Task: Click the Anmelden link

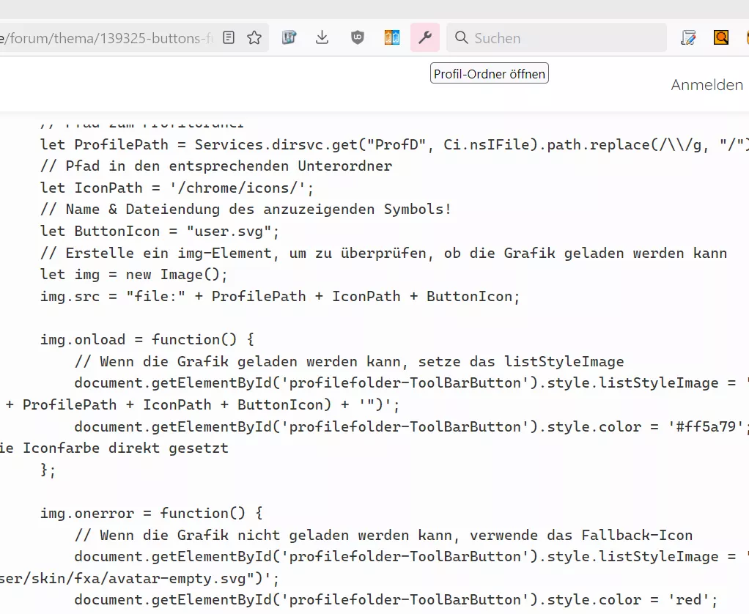Action: [x=707, y=85]
